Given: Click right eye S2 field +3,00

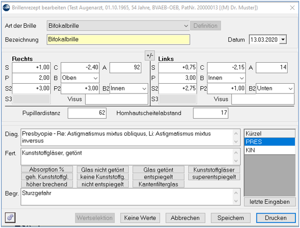Looking at the screenshot, I should click(x=31, y=88).
